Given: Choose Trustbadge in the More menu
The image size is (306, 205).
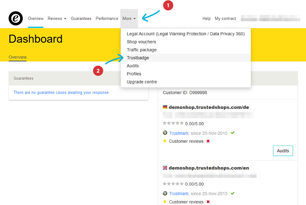Looking at the screenshot, I should click(186, 58).
